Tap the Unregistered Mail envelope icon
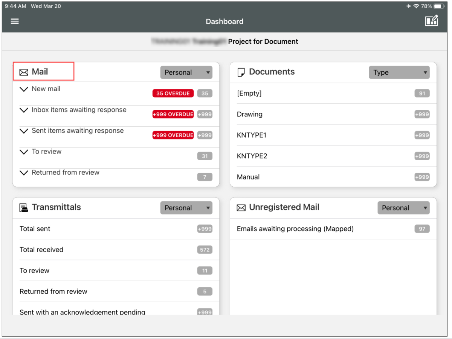Screen dimensions: 452x339 coord(241,208)
